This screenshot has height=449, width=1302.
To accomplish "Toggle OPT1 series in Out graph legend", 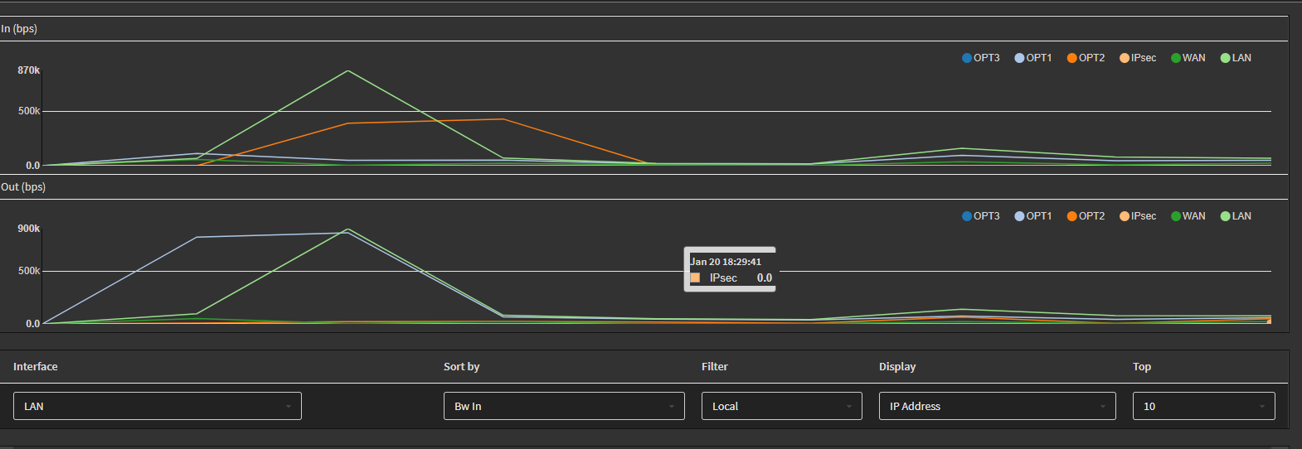I will [1032, 216].
